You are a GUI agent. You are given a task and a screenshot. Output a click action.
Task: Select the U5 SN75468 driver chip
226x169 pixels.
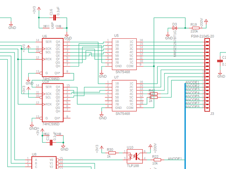124,54
